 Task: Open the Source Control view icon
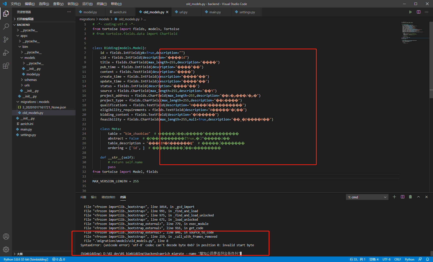pyautogui.click(x=6, y=39)
